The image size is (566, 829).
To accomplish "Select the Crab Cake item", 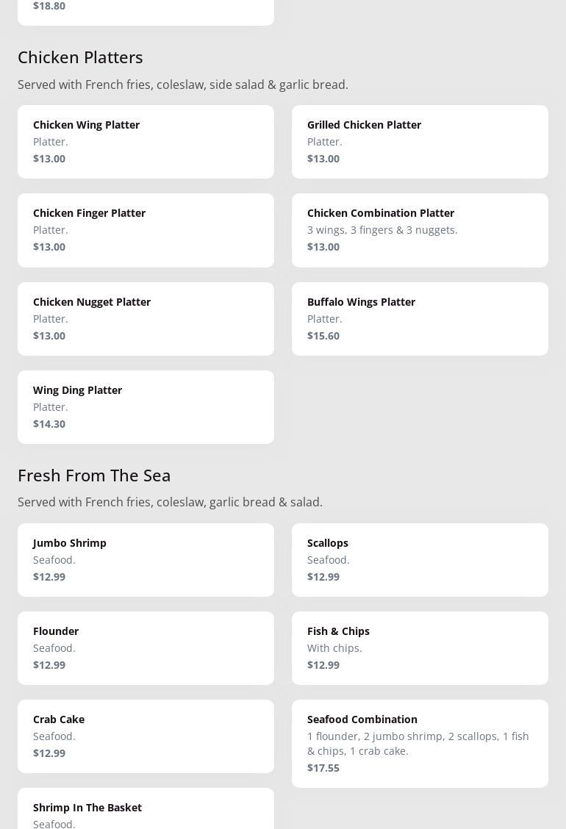I will (x=146, y=736).
